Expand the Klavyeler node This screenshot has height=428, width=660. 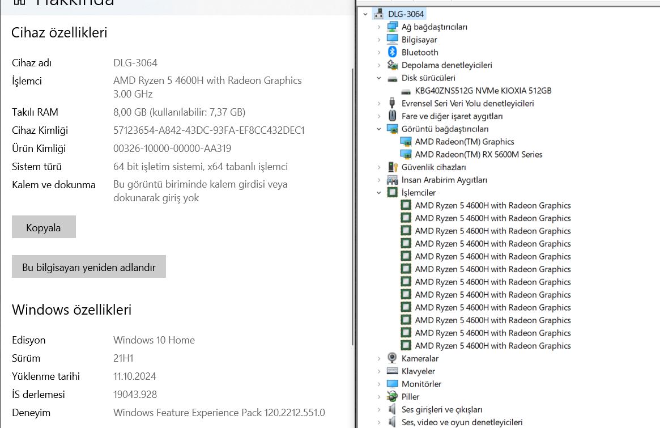click(379, 371)
